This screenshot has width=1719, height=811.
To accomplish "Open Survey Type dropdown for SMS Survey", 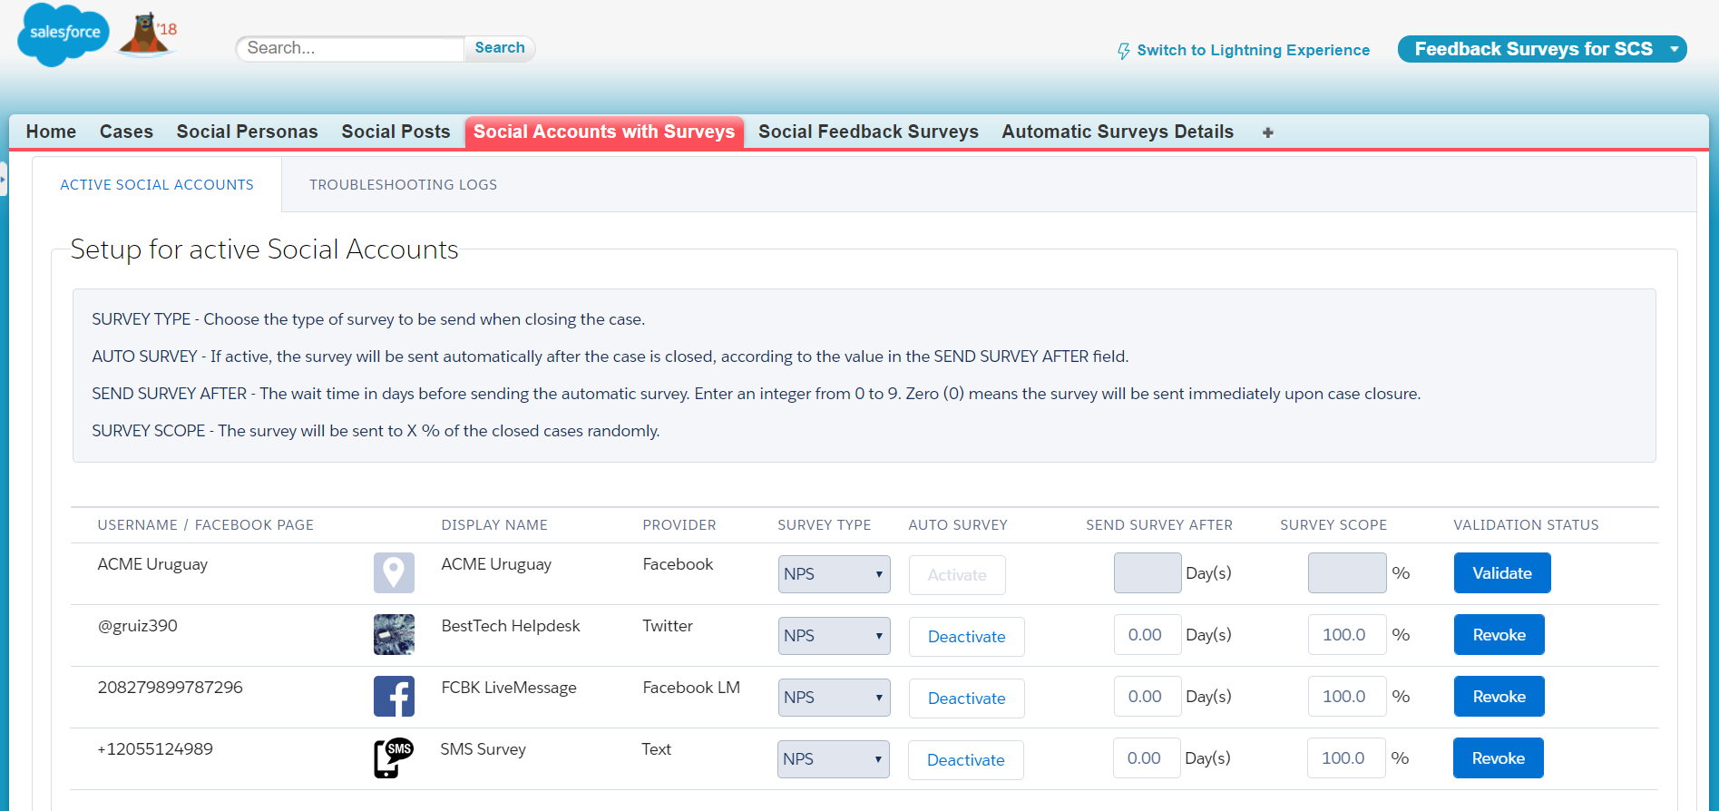I will [833, 759].
